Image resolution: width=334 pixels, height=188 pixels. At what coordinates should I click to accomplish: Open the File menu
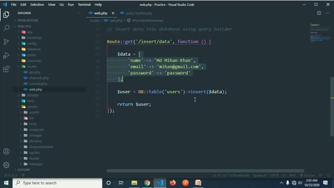pos(14,5)
